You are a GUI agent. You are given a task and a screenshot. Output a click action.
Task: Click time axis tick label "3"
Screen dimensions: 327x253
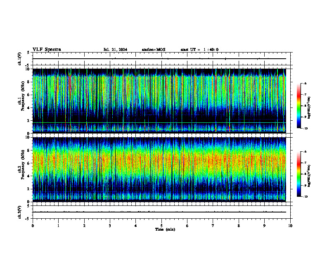point(110,226)
